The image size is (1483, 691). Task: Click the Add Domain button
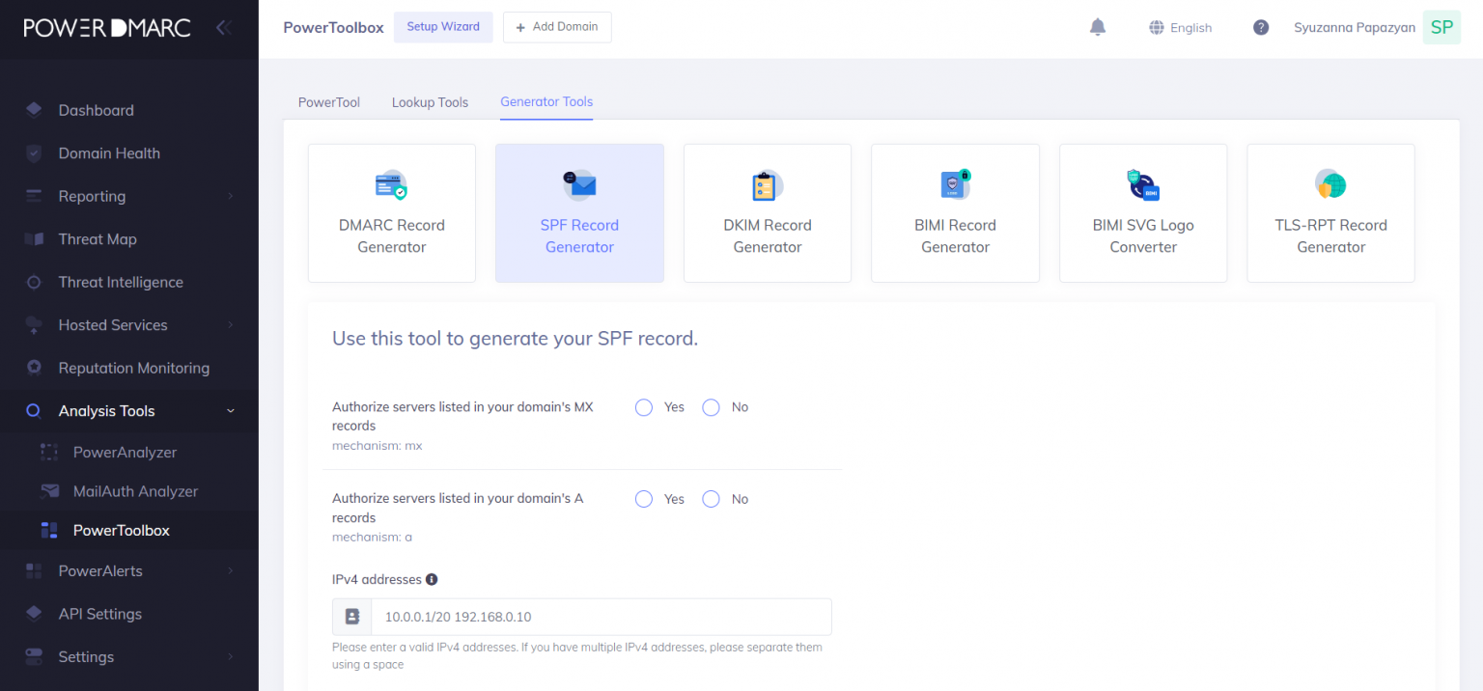[x=557, y=27]
